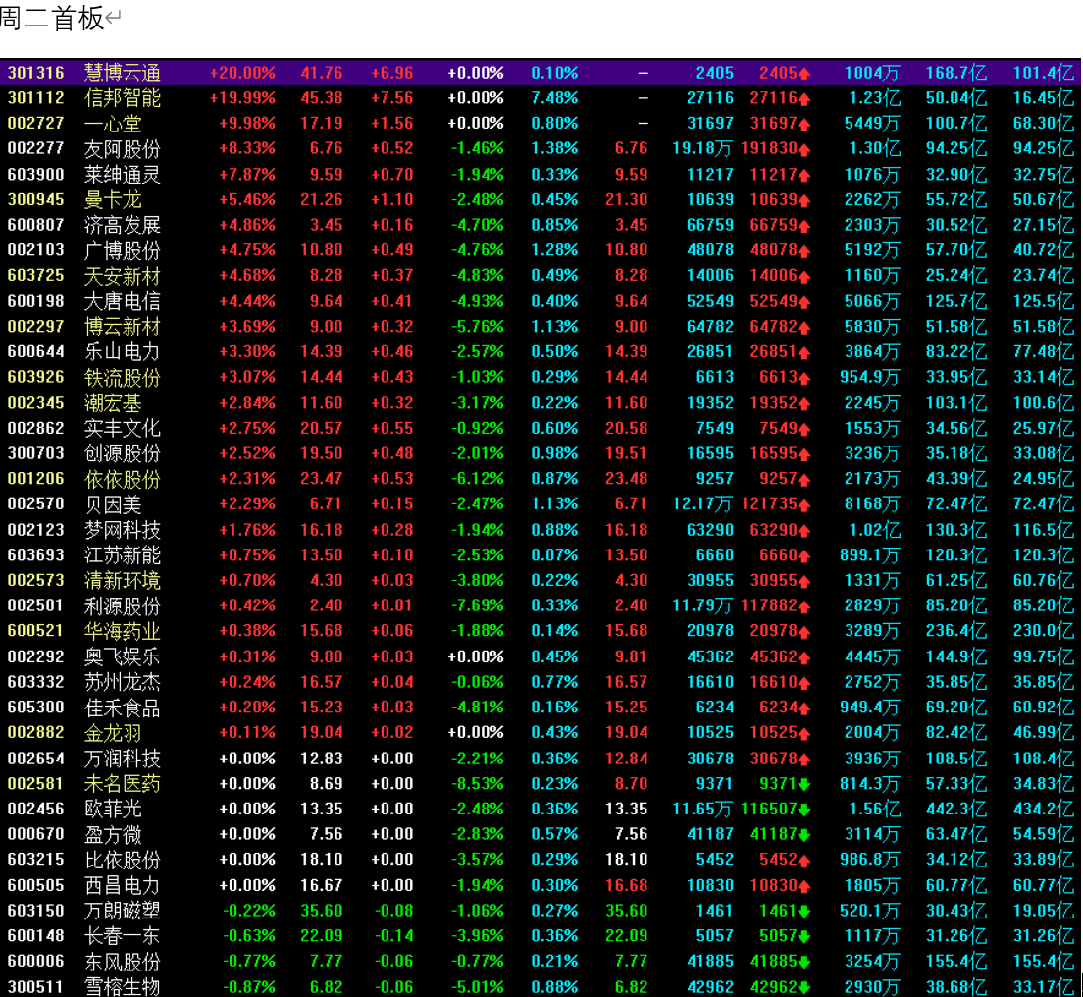This screenshot has width=1083, height=997.
Task: Click green down arrow in 雪榕生物 row
Action: 804,988
